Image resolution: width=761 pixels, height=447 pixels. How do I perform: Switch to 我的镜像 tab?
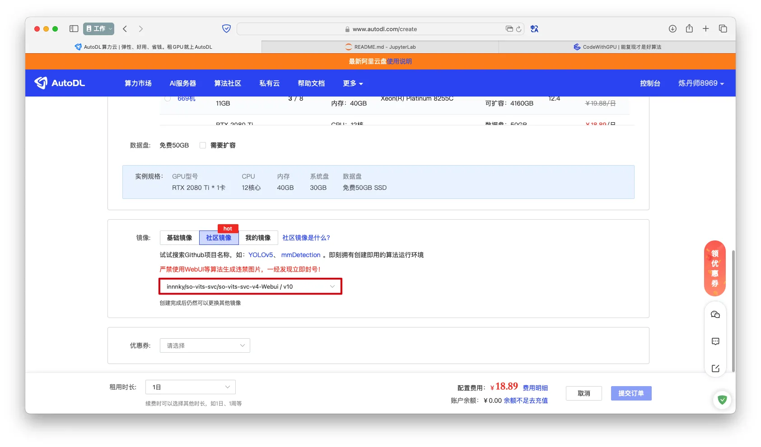click(x=258, y=238)
